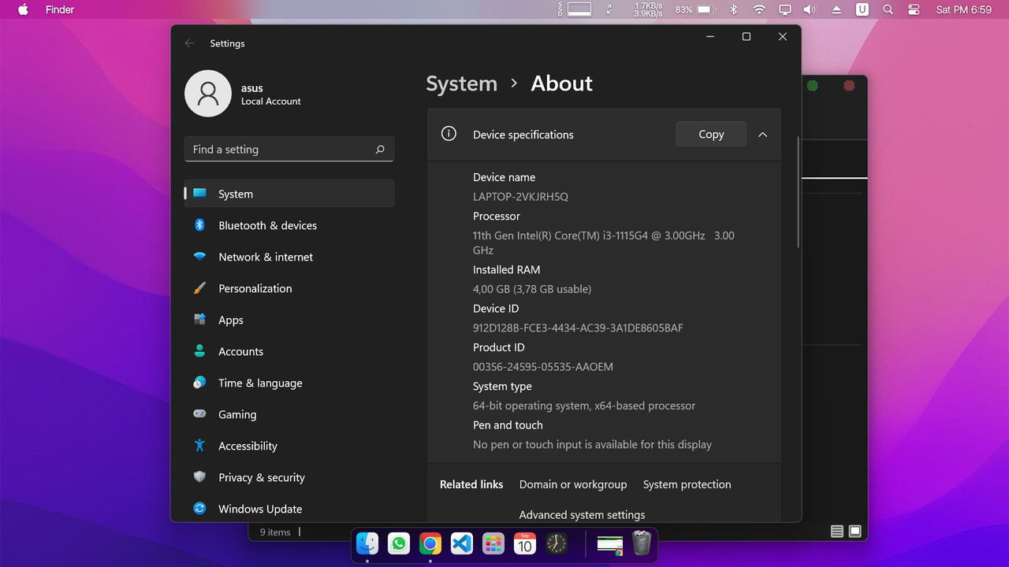The width and height of the screenshot is (1009, 567).
Task: Click the 9 items status text
Action: [275, 532]
